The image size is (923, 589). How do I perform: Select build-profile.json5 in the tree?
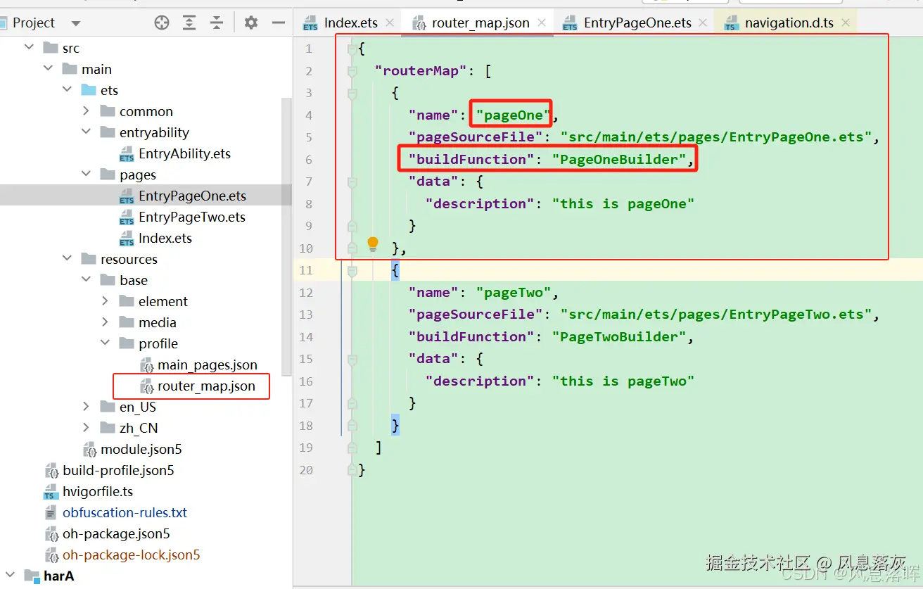point(117,470)
